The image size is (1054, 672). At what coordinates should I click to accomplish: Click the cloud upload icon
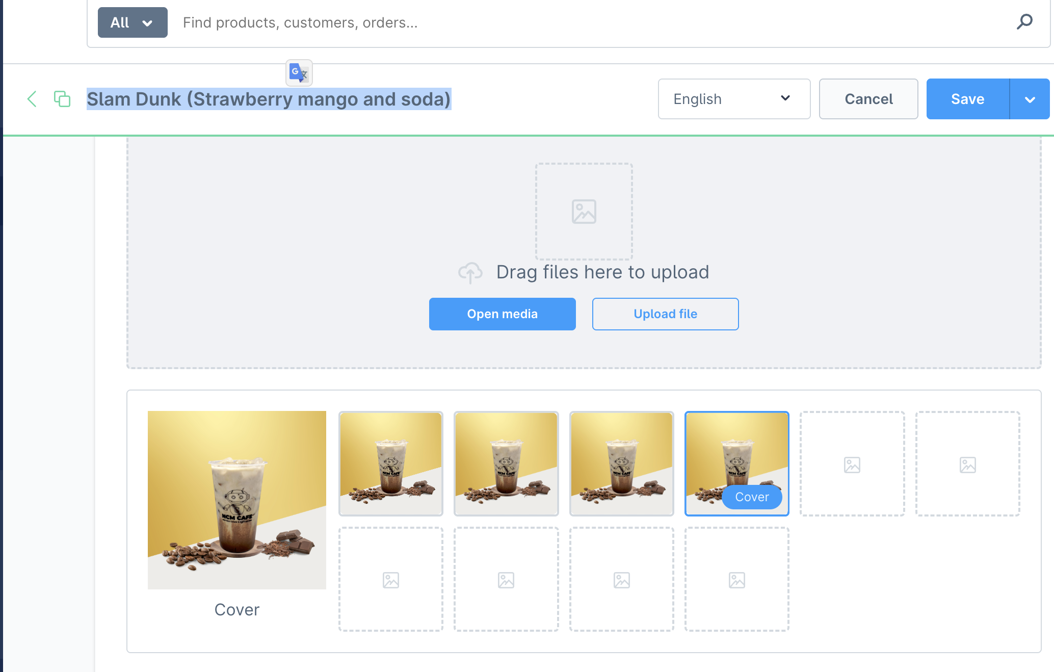470,272
